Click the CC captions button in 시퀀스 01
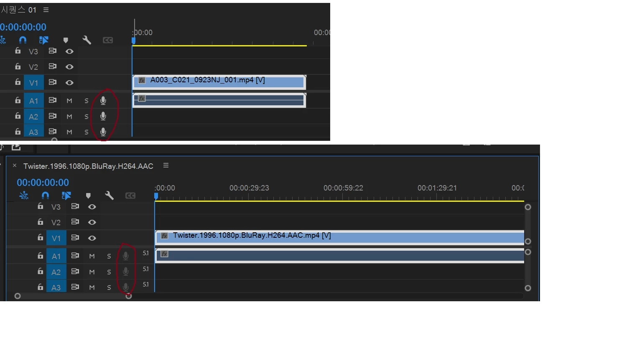Image resolution: width=642 pixels, height=361 pixels. click(x=108, y=40)
